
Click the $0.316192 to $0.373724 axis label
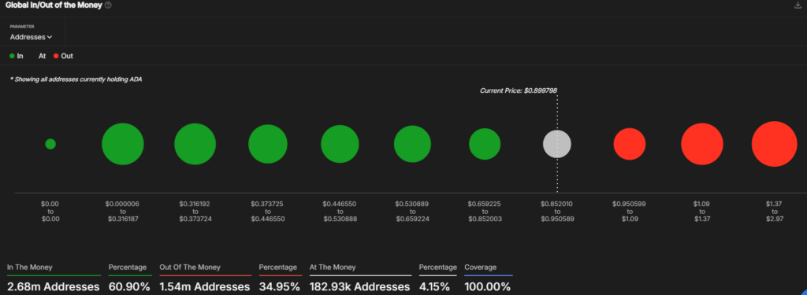[195, 212]
